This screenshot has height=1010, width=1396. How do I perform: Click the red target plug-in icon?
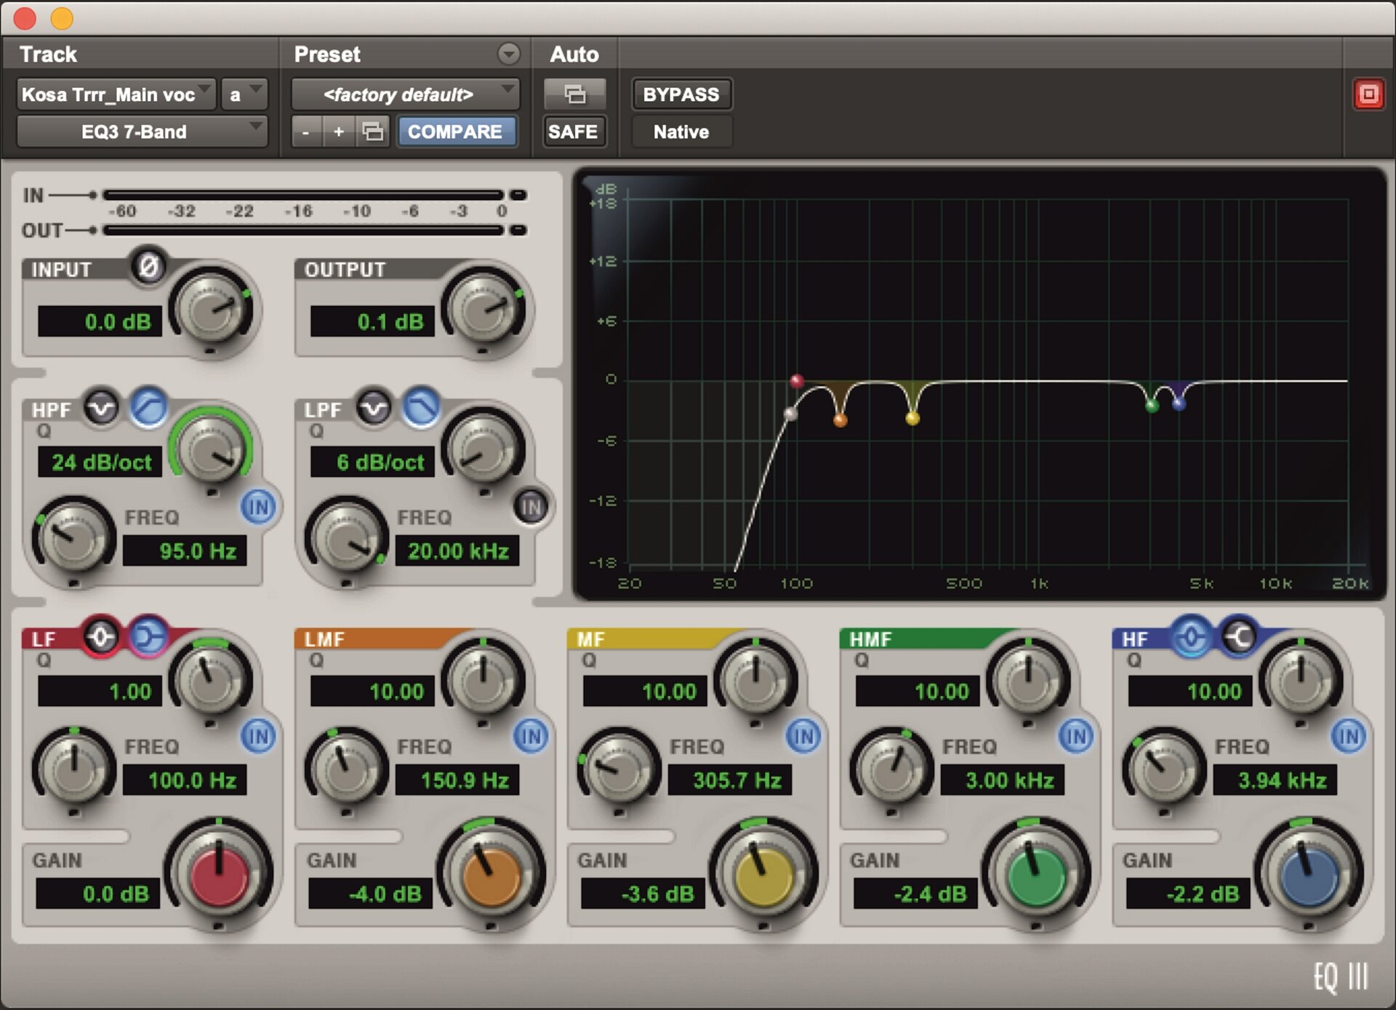(1368, 95)
